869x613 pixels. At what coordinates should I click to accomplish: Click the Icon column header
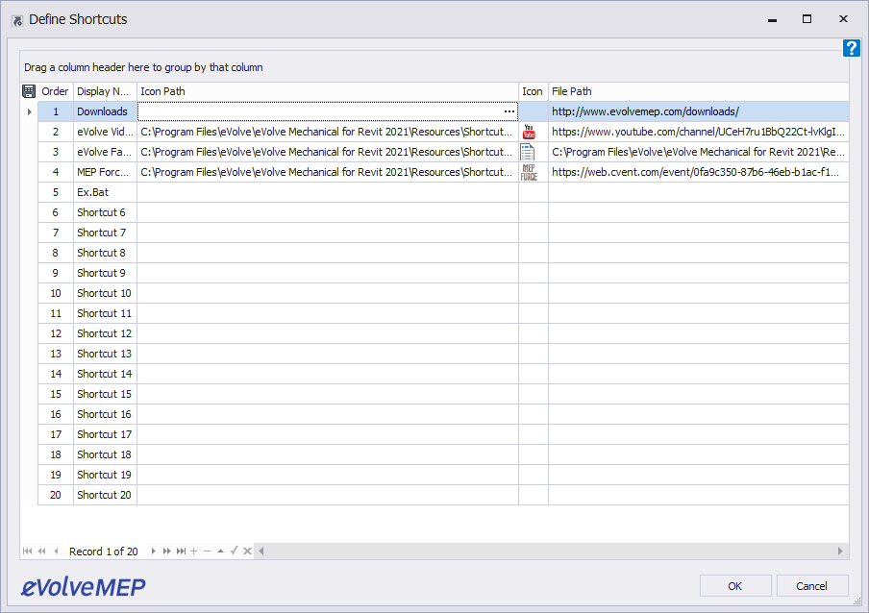pyautogui.click(x=534, y=91)
